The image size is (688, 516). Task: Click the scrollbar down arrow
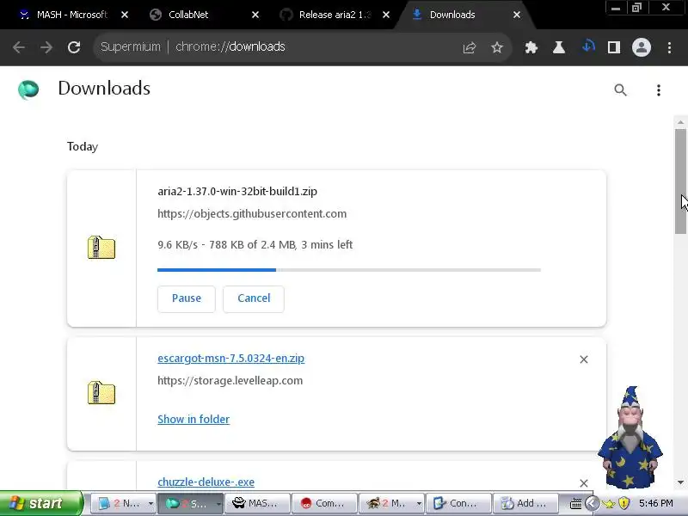(x=680, y=482)
